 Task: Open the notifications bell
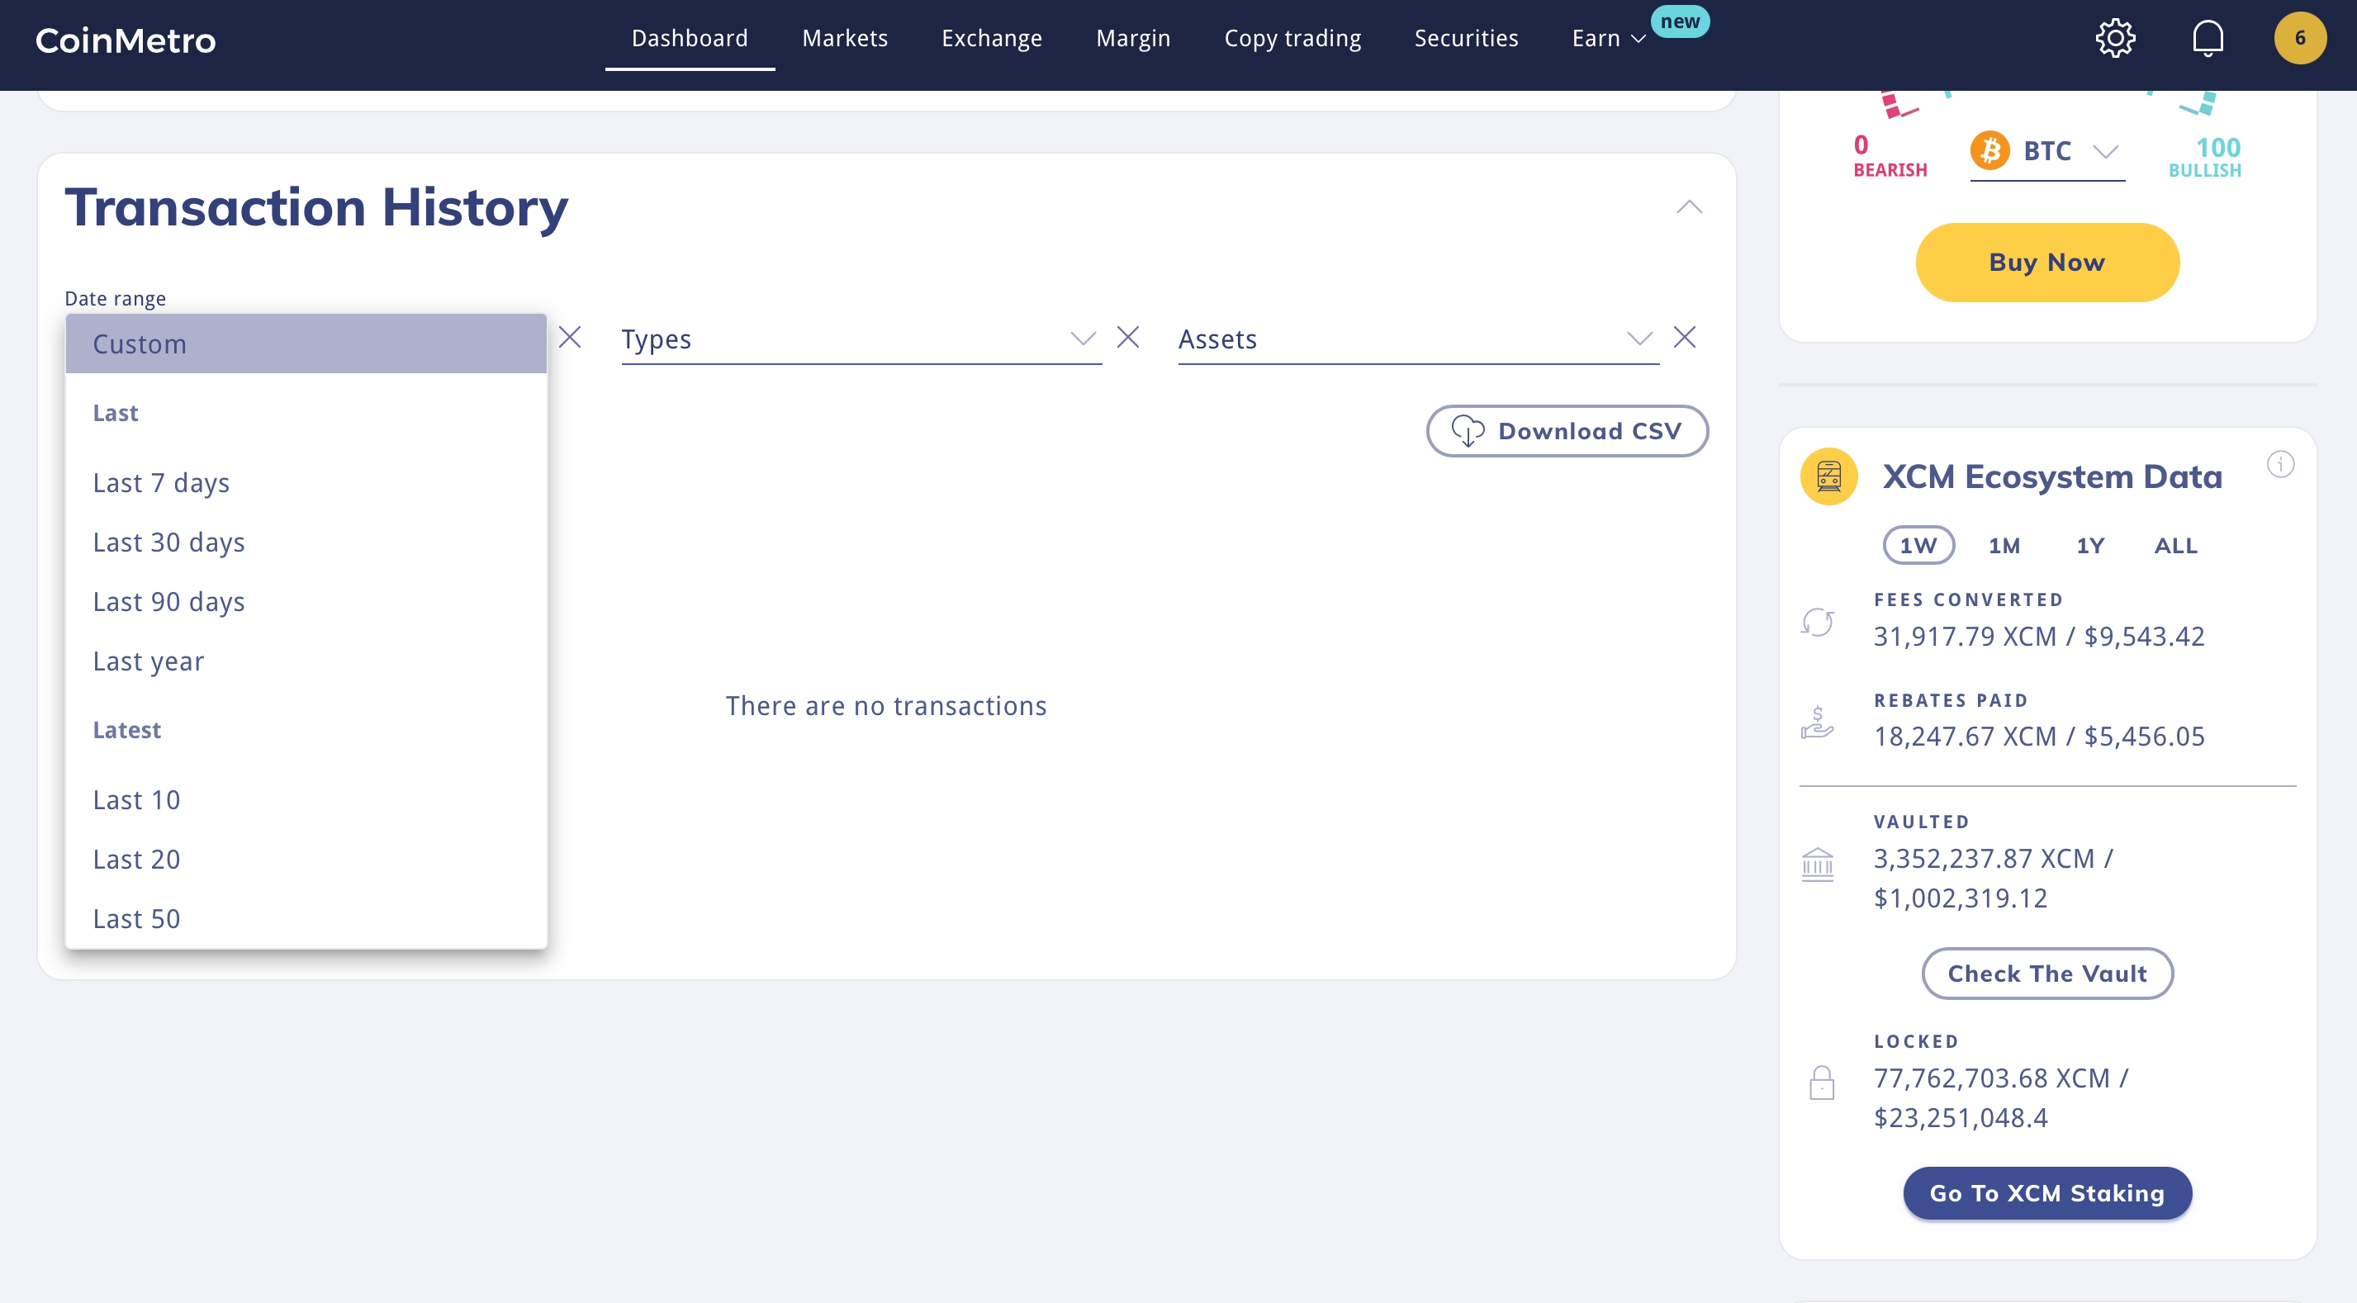2207,39
